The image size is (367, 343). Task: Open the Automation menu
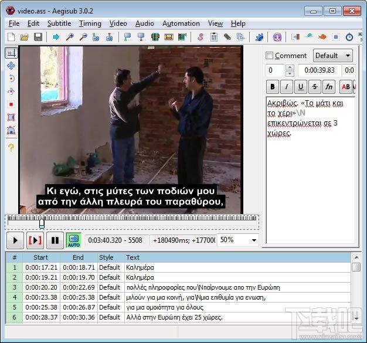tap(181, 23)
